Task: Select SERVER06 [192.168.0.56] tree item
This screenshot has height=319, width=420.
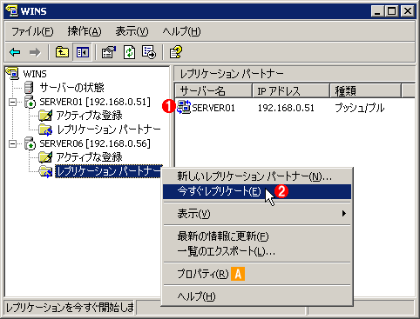Action: 95,143
